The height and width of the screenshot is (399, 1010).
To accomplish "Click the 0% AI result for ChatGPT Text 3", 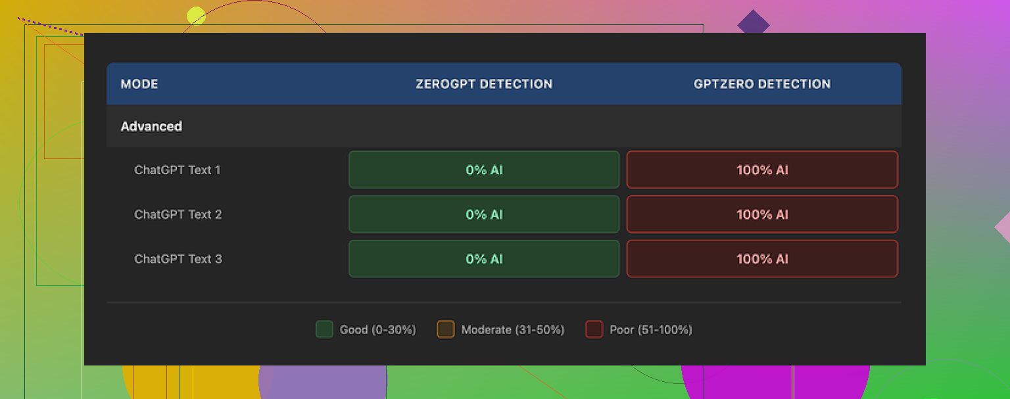I will pos(484,259).
